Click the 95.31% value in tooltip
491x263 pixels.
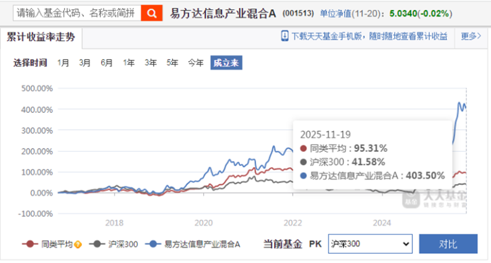click(371, 149)
